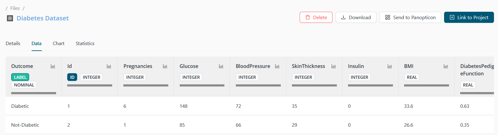Click the NOMINAL type badge under Outcome
This screenshot has width=498, height=135.
24,85
